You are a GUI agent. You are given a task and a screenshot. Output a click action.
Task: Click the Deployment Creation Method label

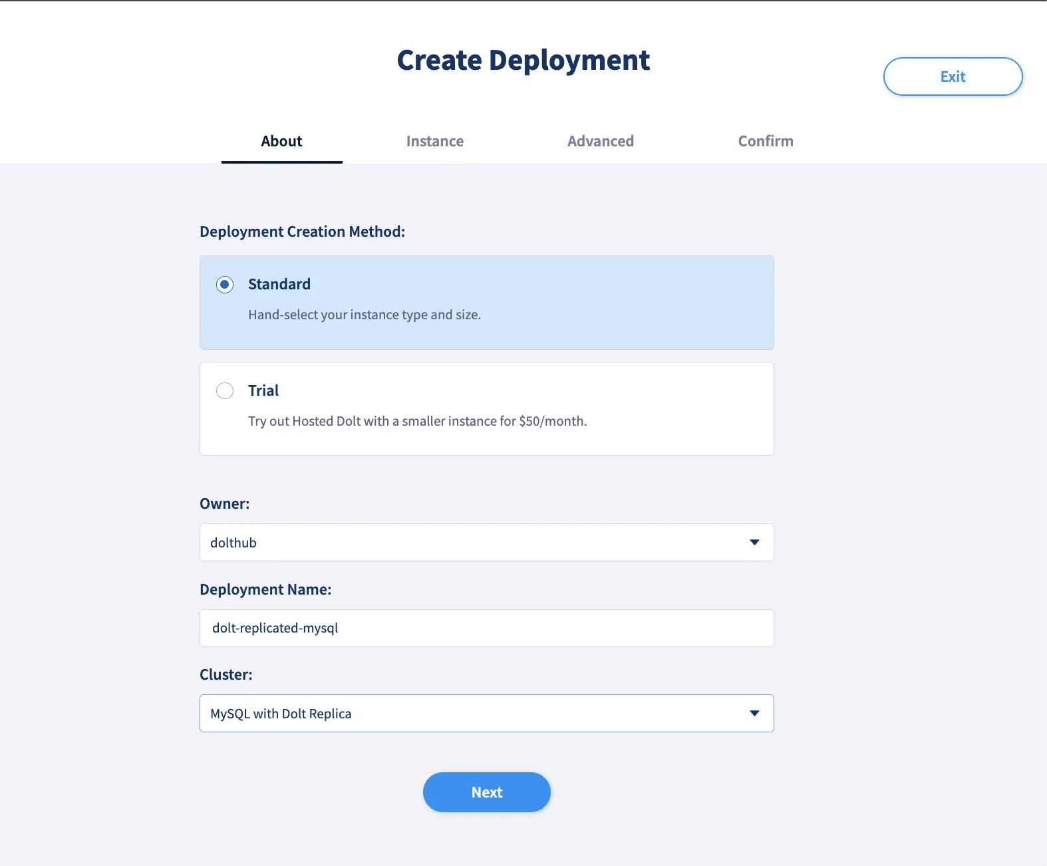(x=302, y=231)
